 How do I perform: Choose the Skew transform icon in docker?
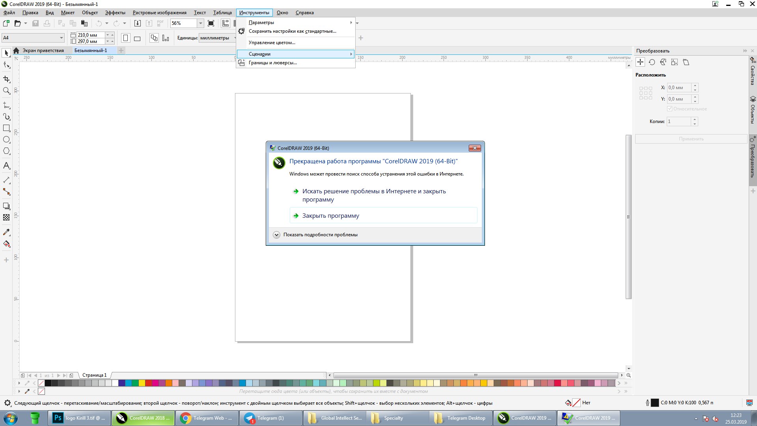(x=686, y=62)
